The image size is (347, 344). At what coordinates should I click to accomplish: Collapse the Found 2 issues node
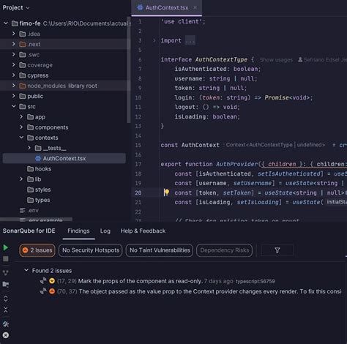coord(26,270)
